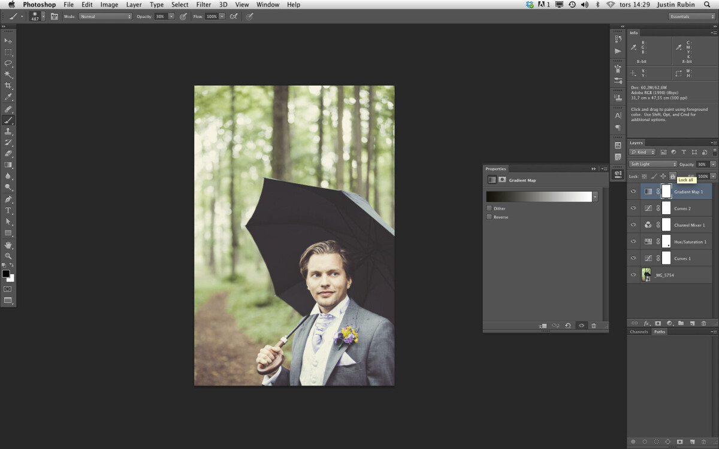719x449 pixels.
Task: Add a layer style with fx icon
Action: point(647,323)
